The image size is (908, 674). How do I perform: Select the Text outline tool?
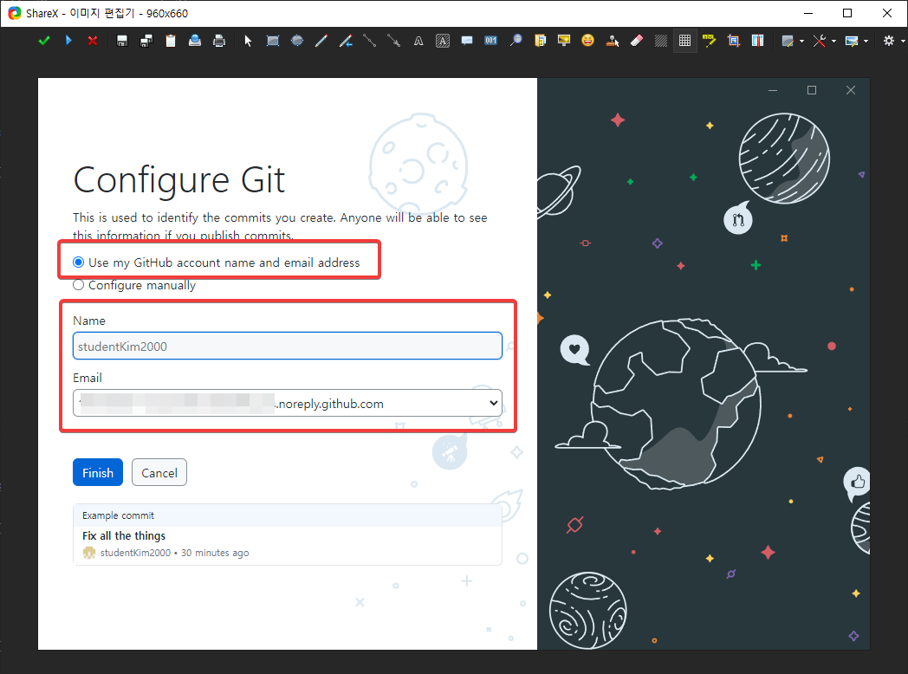click(418, 41)
